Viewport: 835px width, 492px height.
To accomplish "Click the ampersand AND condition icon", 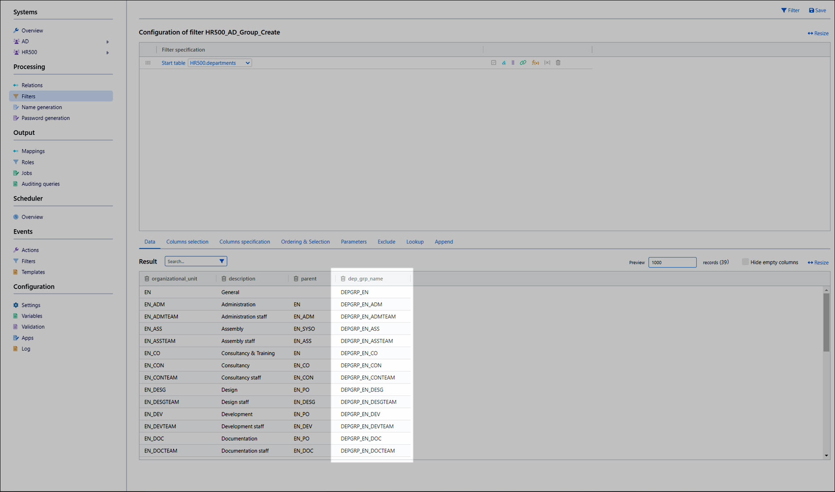I will 504,63.
